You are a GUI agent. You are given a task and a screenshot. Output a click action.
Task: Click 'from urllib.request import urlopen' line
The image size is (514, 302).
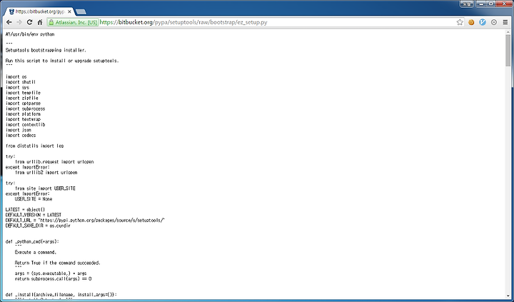(54, 161)
